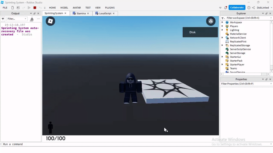Open the FILE menu
The width and height of the screenshot is (273, 153).
coord(5,8)
